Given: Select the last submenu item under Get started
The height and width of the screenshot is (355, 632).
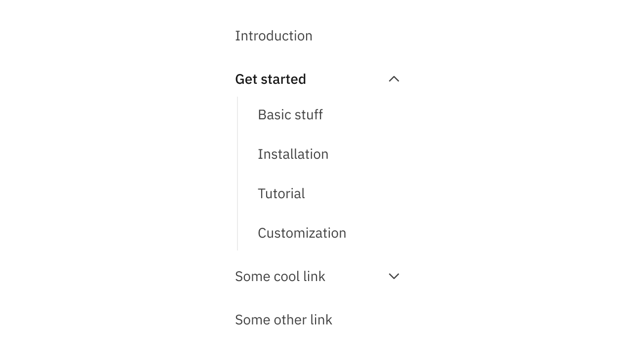Looking at the screenshot, I should tap(302, 233).
